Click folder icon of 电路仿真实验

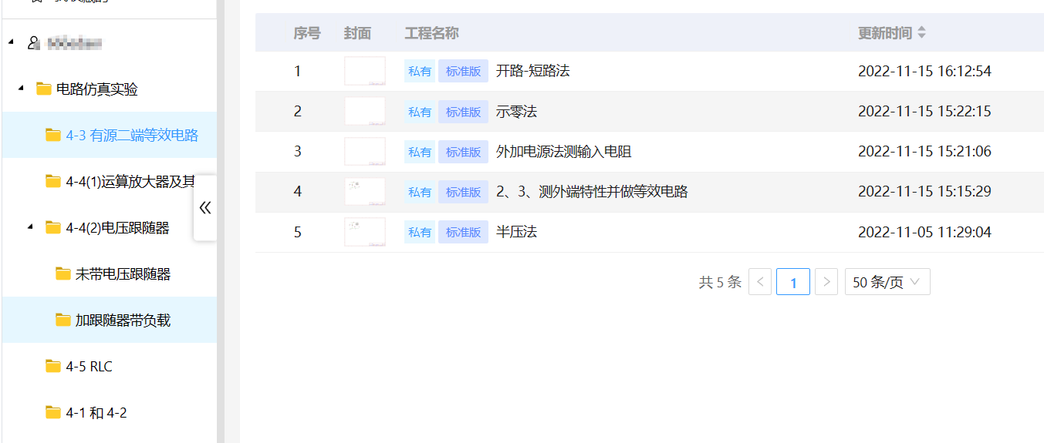[x=44, y=89]
